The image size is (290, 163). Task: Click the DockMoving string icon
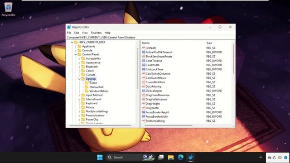(x=144, y=86)
